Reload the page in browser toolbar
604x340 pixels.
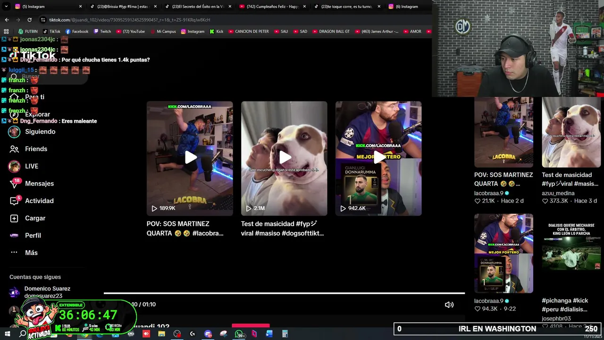[29, 20]
